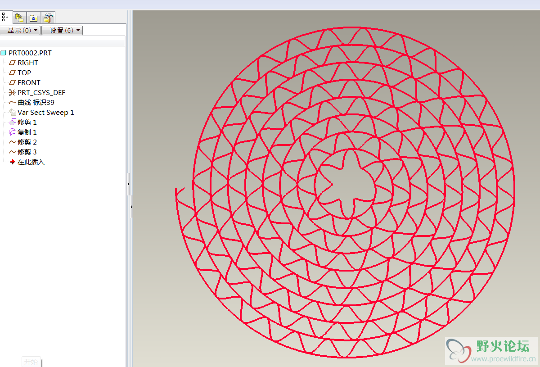Select the RIGHT datum plane

27,63
